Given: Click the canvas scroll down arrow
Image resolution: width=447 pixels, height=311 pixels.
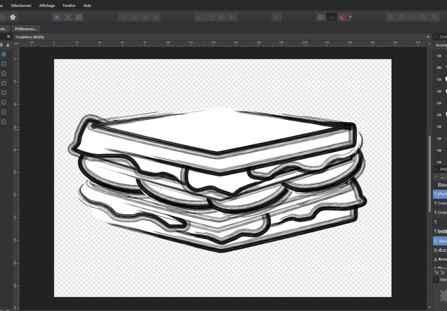Looking at the screenshot, I should [x=430, y=308].
